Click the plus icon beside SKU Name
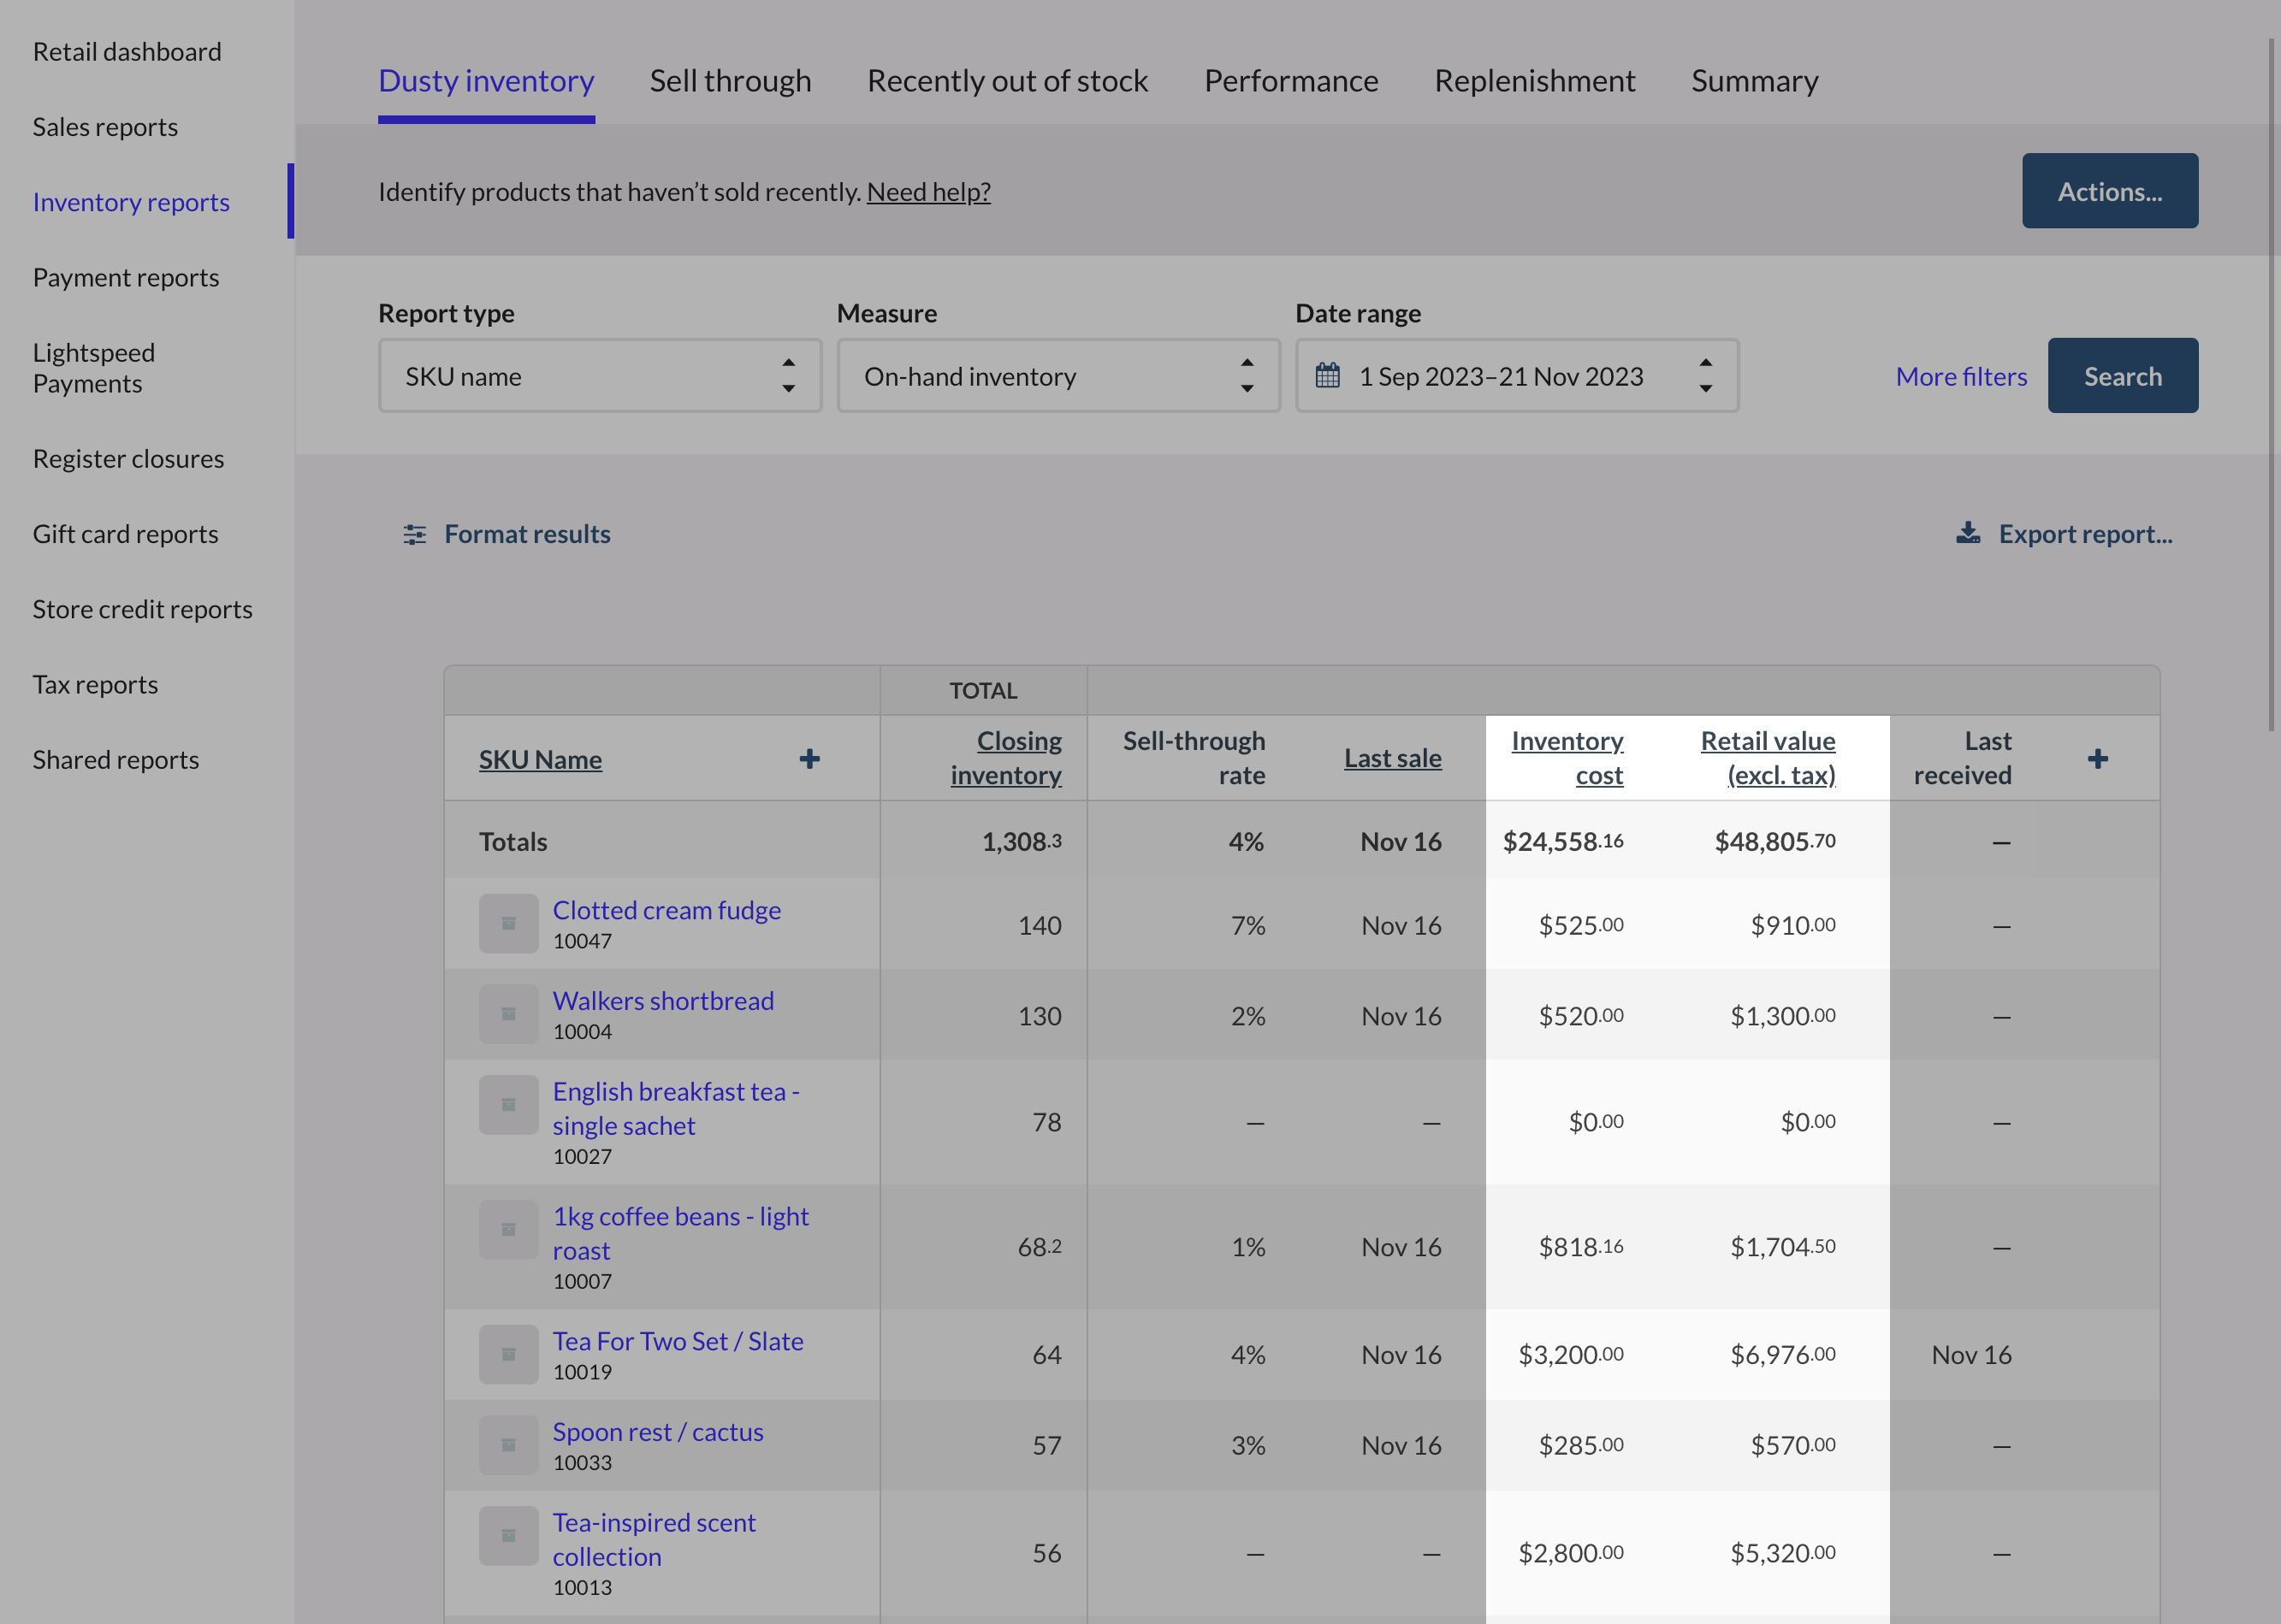The image size is (2281, 1624). pyautogui.click(x=809, y=759)
